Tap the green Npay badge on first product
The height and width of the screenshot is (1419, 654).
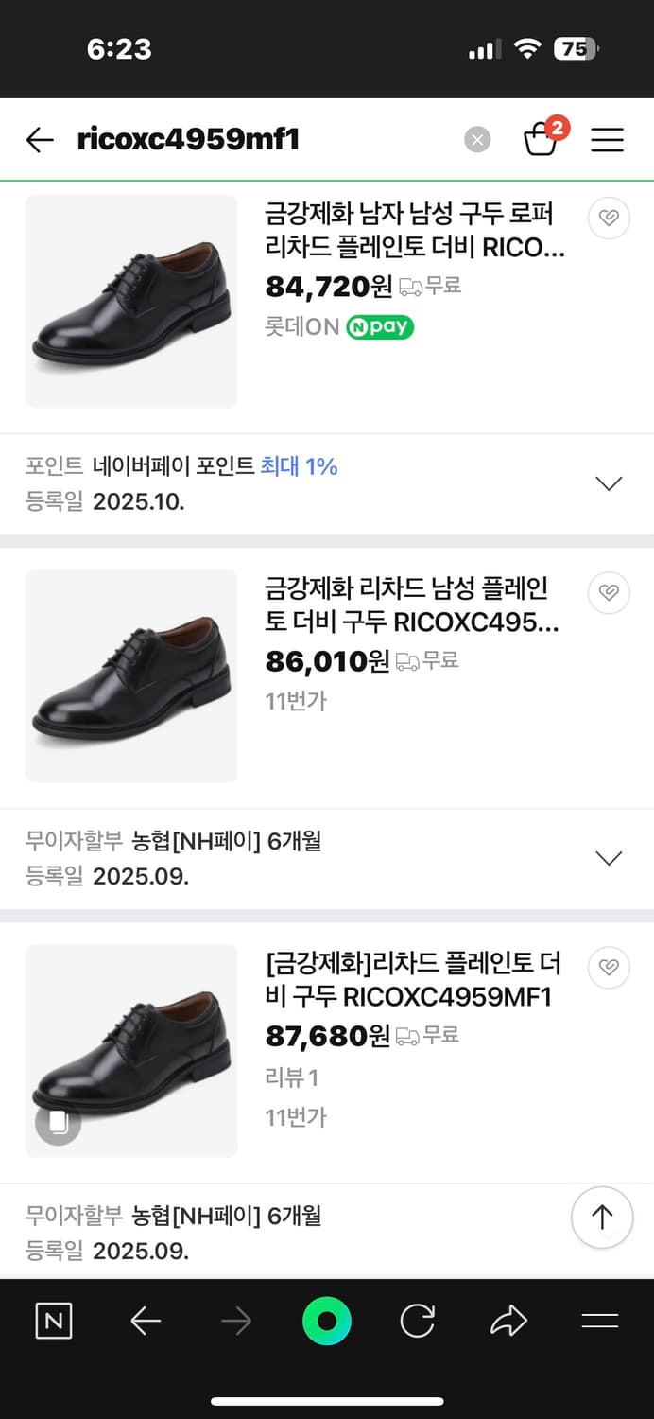(380, 327)
